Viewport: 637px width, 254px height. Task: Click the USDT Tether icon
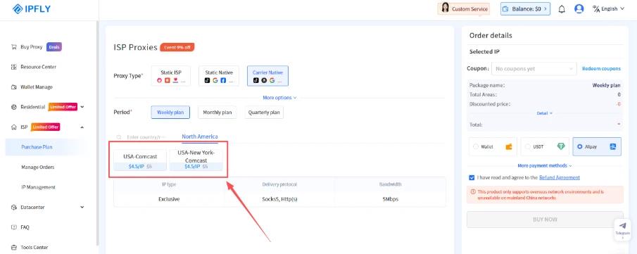560,147
